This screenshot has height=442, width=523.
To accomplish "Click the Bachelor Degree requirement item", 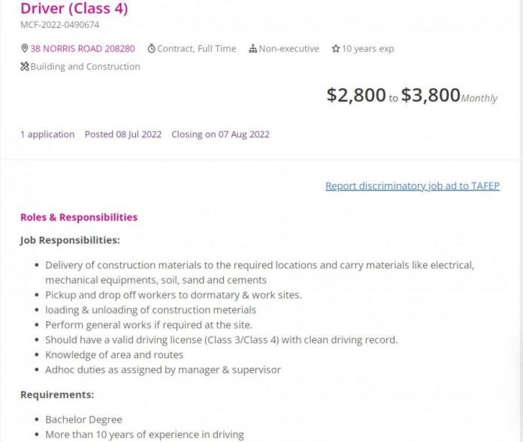I will tap(83, 419).
